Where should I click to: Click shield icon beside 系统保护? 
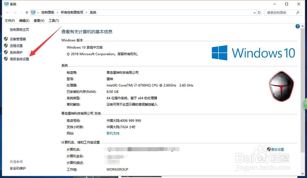[6, 52]
